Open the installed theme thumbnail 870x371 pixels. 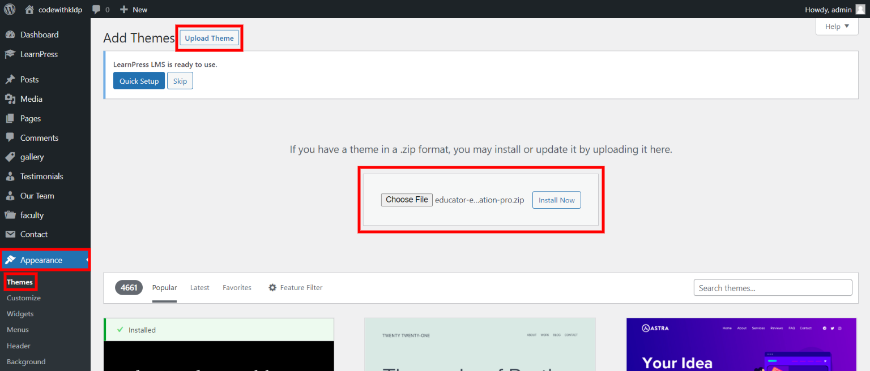(219, 356)
